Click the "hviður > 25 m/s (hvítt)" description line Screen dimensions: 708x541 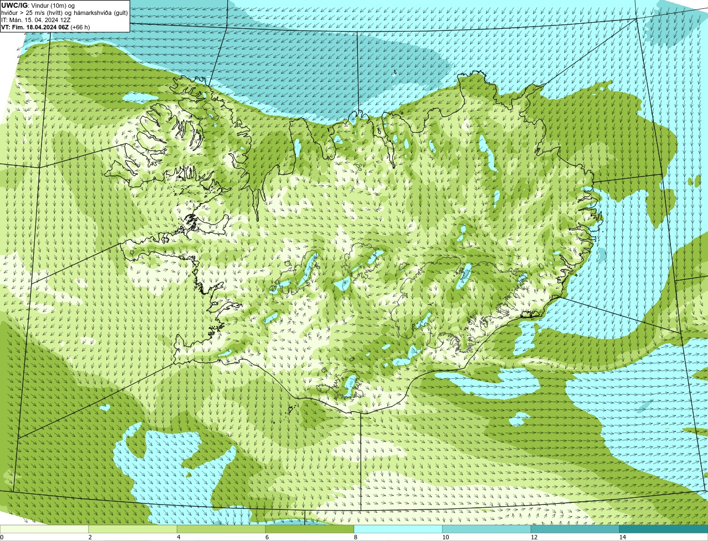[64, 12]
